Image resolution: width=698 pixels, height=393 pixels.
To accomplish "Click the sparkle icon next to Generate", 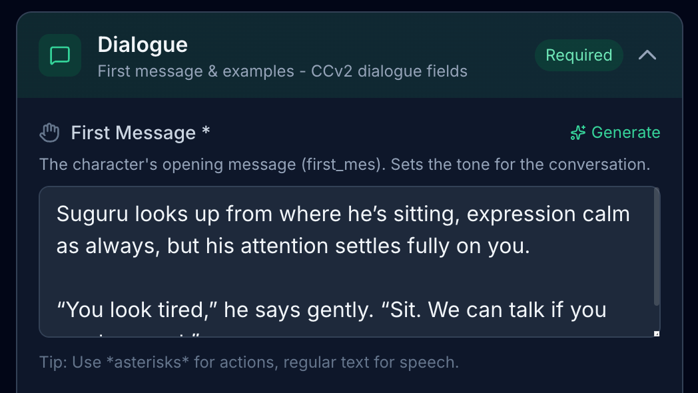I will point(577,133).
